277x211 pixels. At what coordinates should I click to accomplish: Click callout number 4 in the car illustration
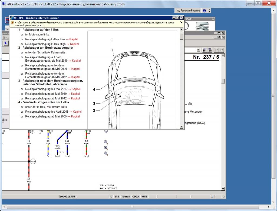click(x=94, y=89)
